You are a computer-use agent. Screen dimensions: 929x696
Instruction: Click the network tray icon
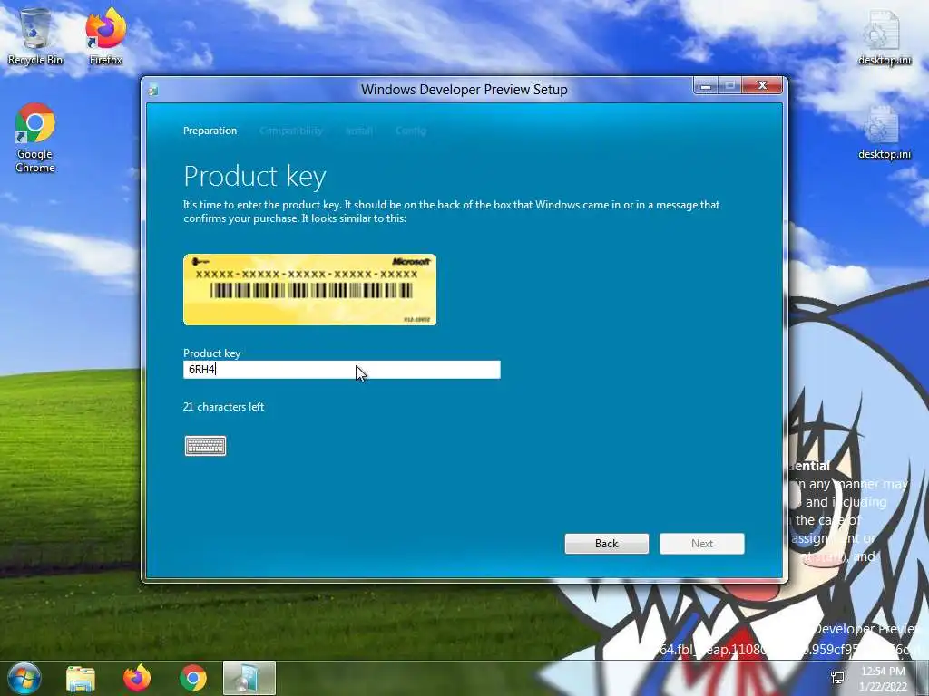pos(837,678)
